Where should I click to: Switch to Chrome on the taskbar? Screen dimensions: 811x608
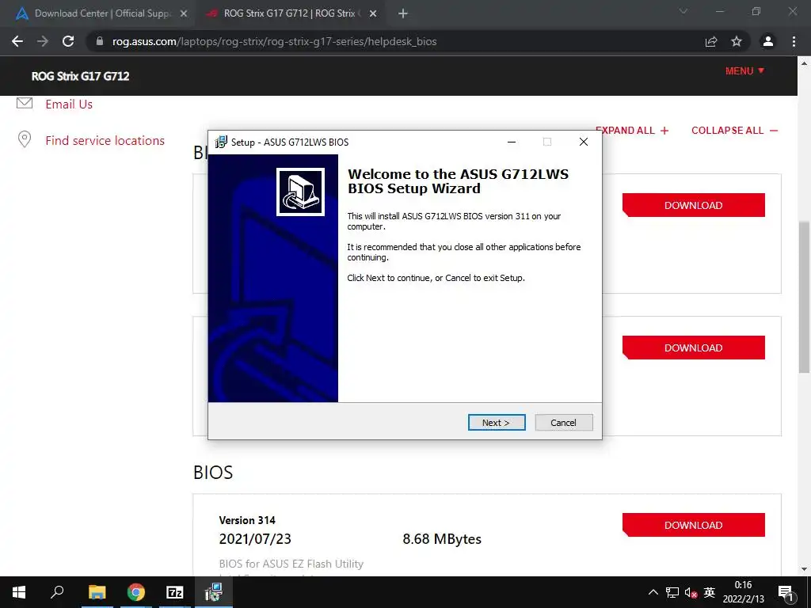tap(136, 592)
